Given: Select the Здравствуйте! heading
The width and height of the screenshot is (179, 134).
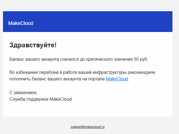Looking at the screenshot, I should 33,45.
